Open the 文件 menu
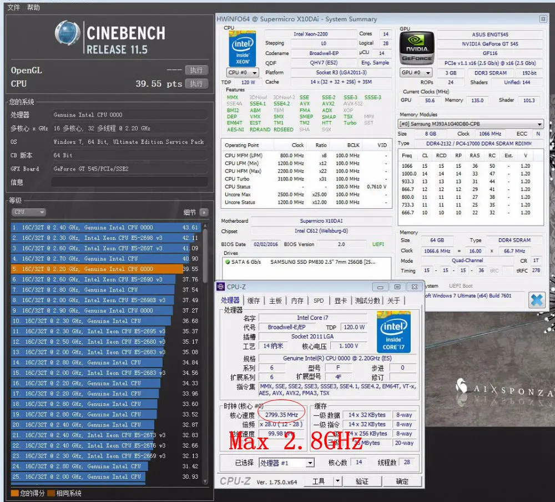Screen dimensions: 555x502 (13, 7)
